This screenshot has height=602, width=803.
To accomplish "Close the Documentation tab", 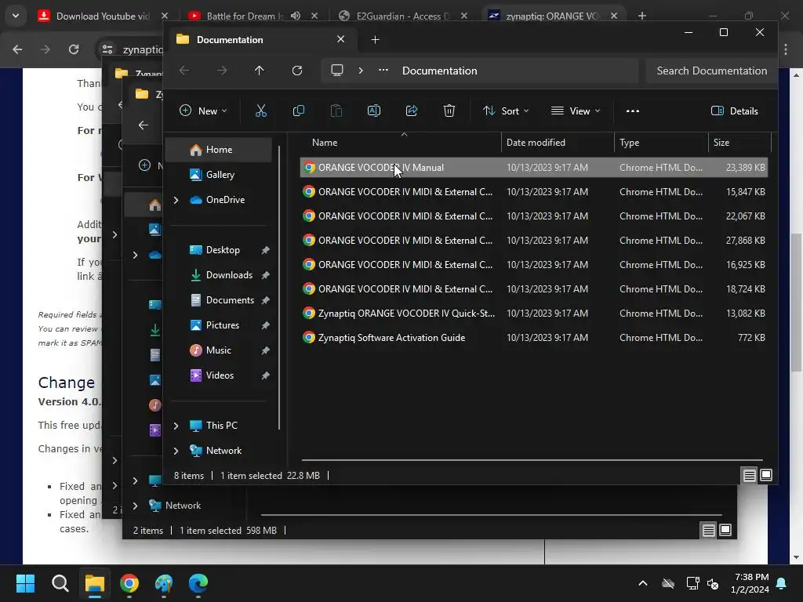I will 340,39.
